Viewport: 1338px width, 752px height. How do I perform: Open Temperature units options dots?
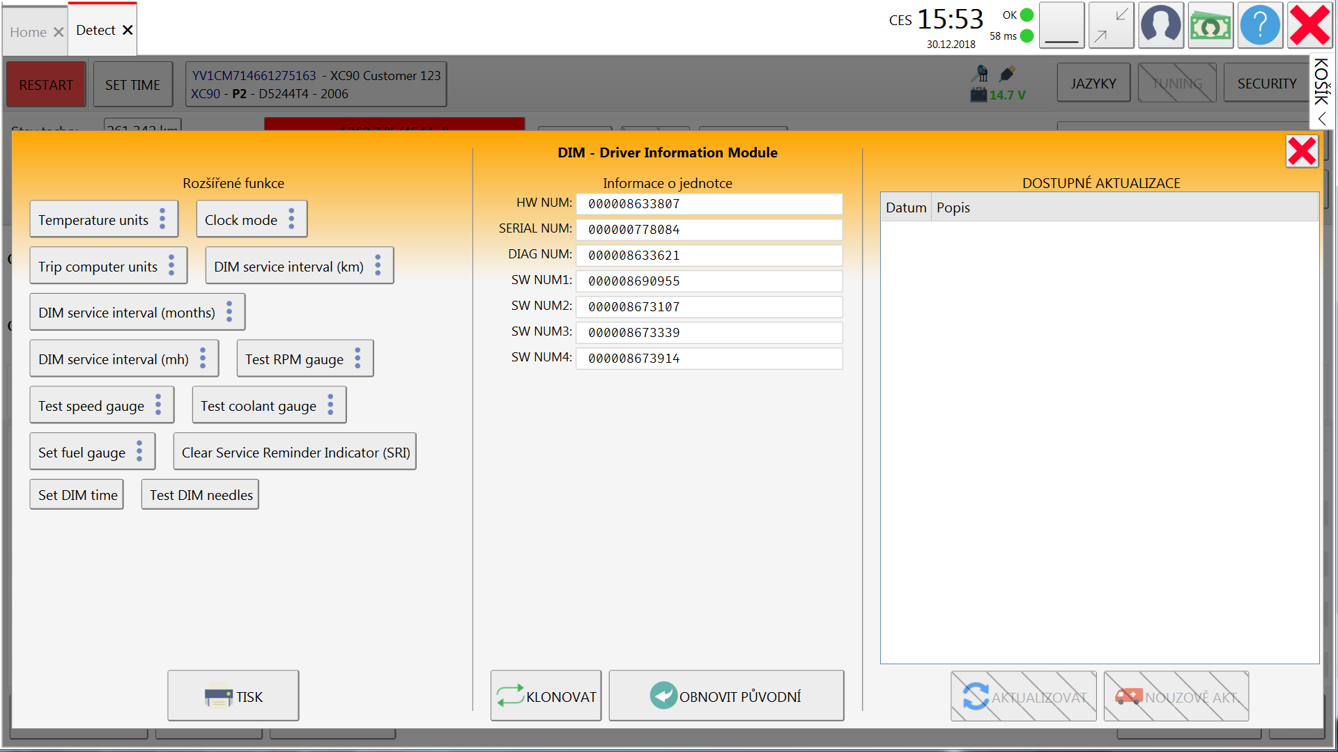click(x=162, y=219)
